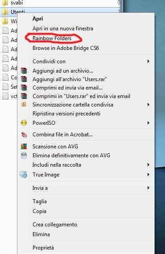
Task: Choose Browse in Adobe Bridge CS6
Action: click(x=66, y=48)
